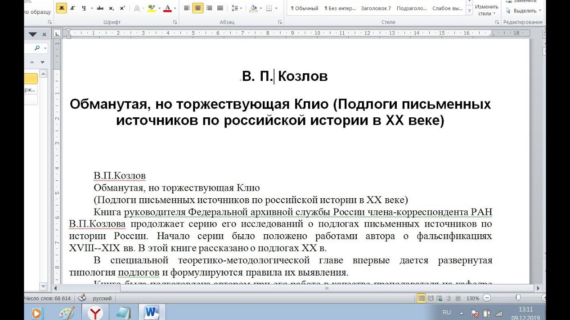570x320 pixels.
Task: Open navigation pane options triangle
Action: (x=33, y=34)
